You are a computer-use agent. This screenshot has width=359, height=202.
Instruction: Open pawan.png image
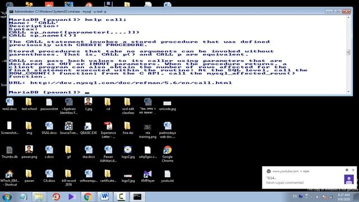29,152
